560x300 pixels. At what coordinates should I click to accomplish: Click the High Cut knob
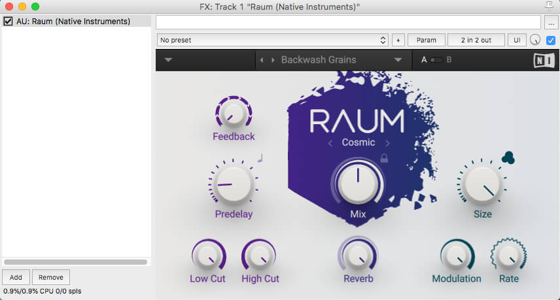259,256
